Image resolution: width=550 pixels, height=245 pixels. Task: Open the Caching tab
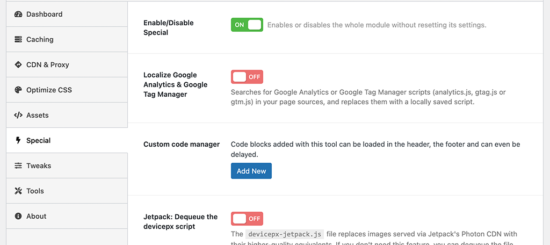coord(40,40)
